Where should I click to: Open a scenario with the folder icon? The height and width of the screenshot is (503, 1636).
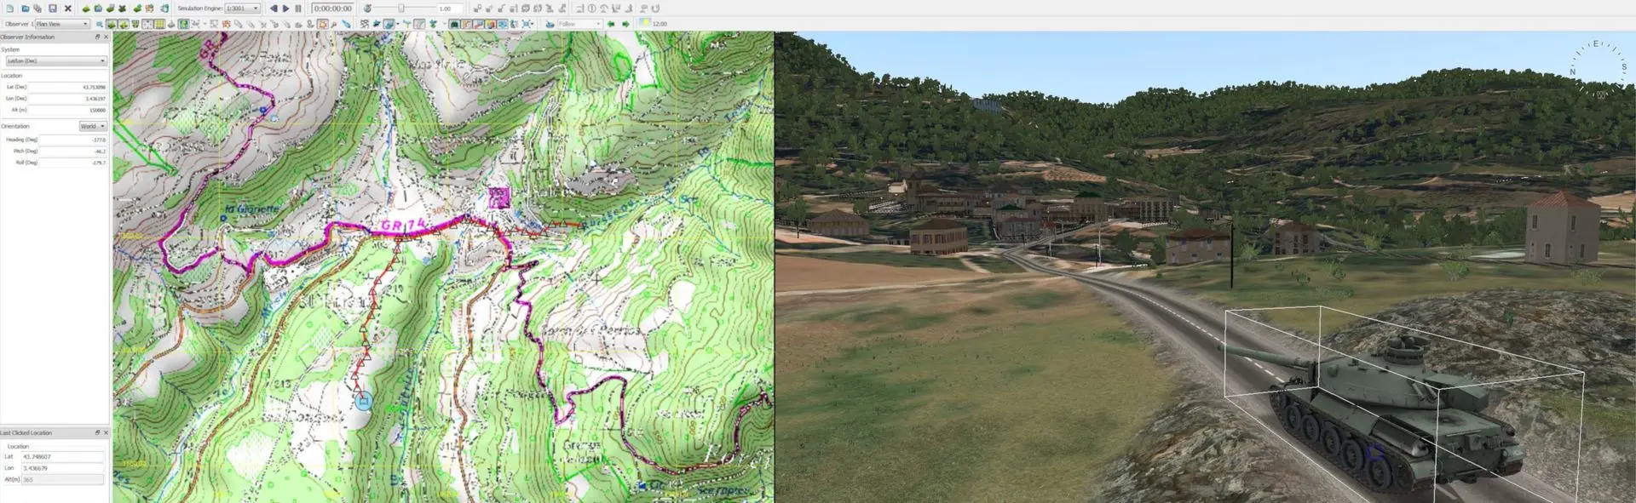[x=25, y=9]
